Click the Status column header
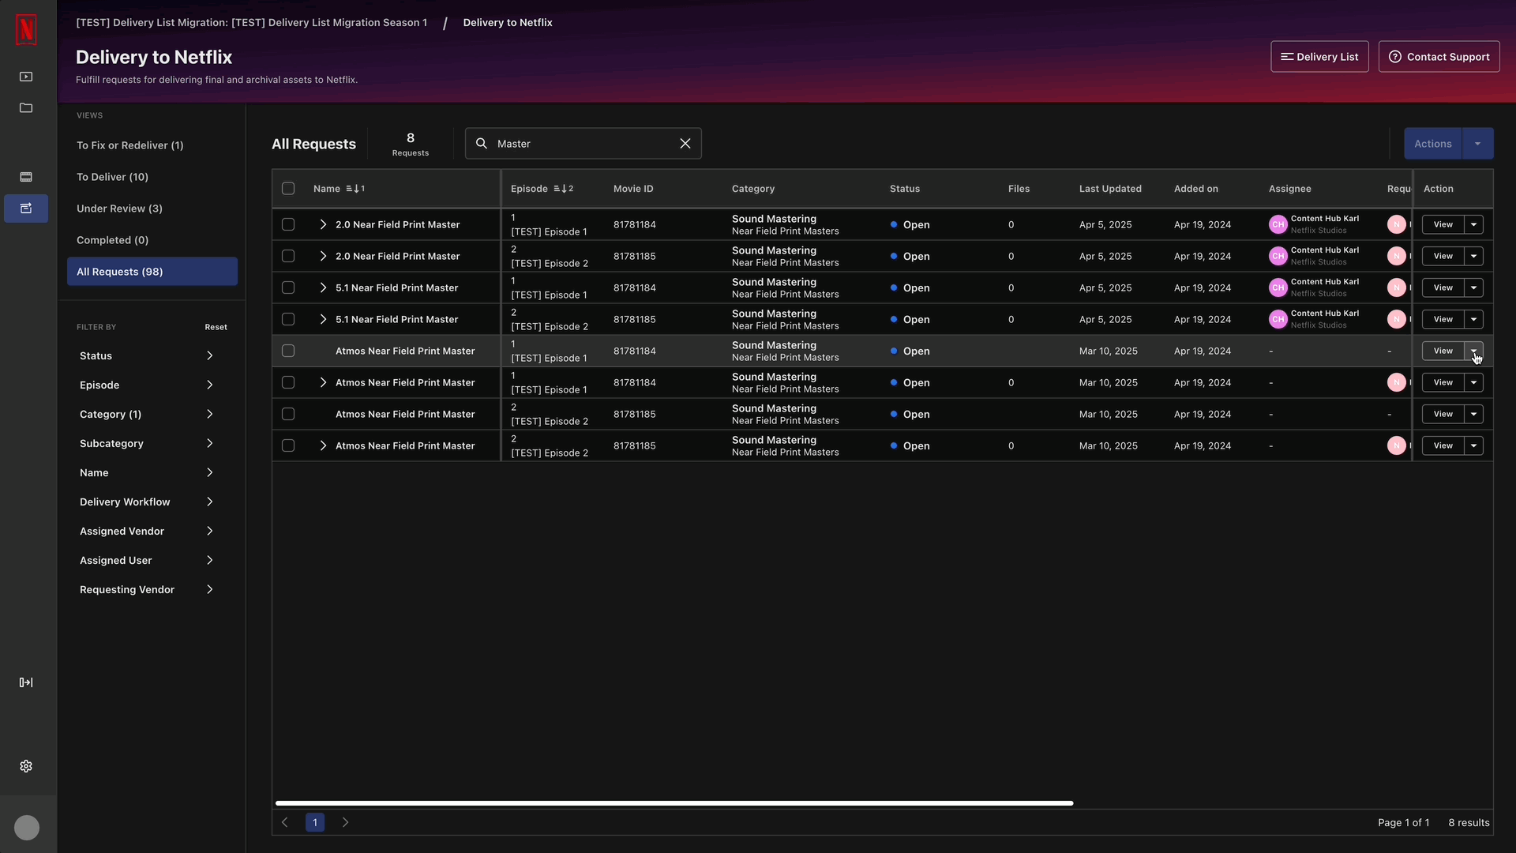This screenshot has height=853, width=1516. (905, 189)
